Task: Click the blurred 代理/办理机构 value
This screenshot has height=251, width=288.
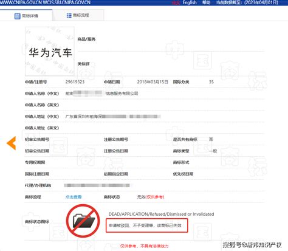Action: (97, 185)
